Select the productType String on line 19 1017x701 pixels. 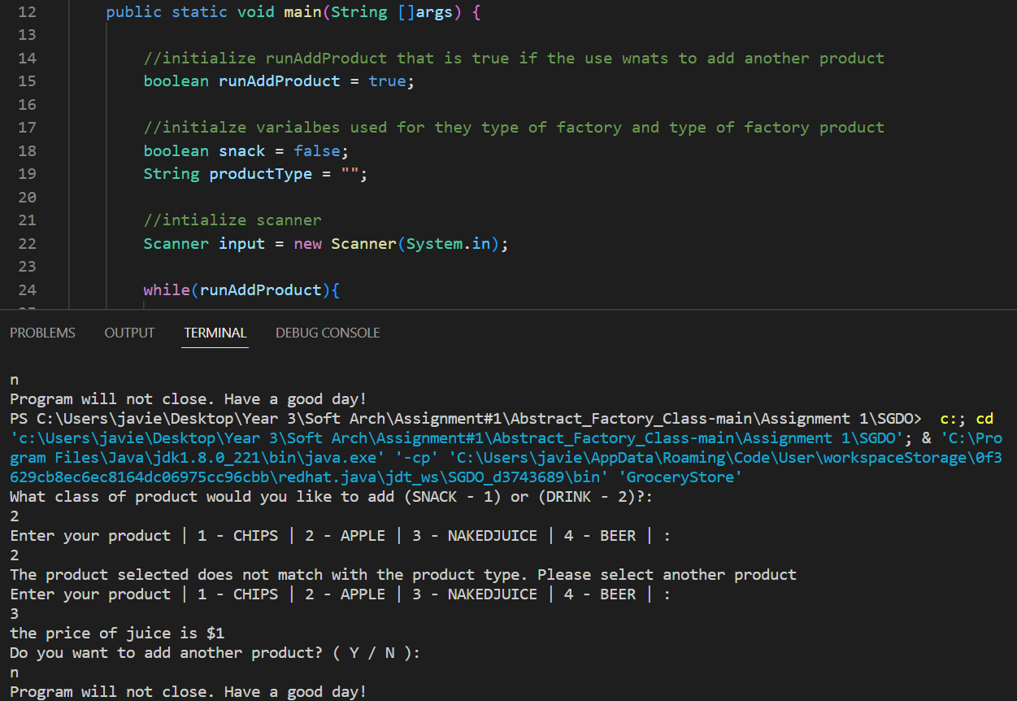point(260,173)
